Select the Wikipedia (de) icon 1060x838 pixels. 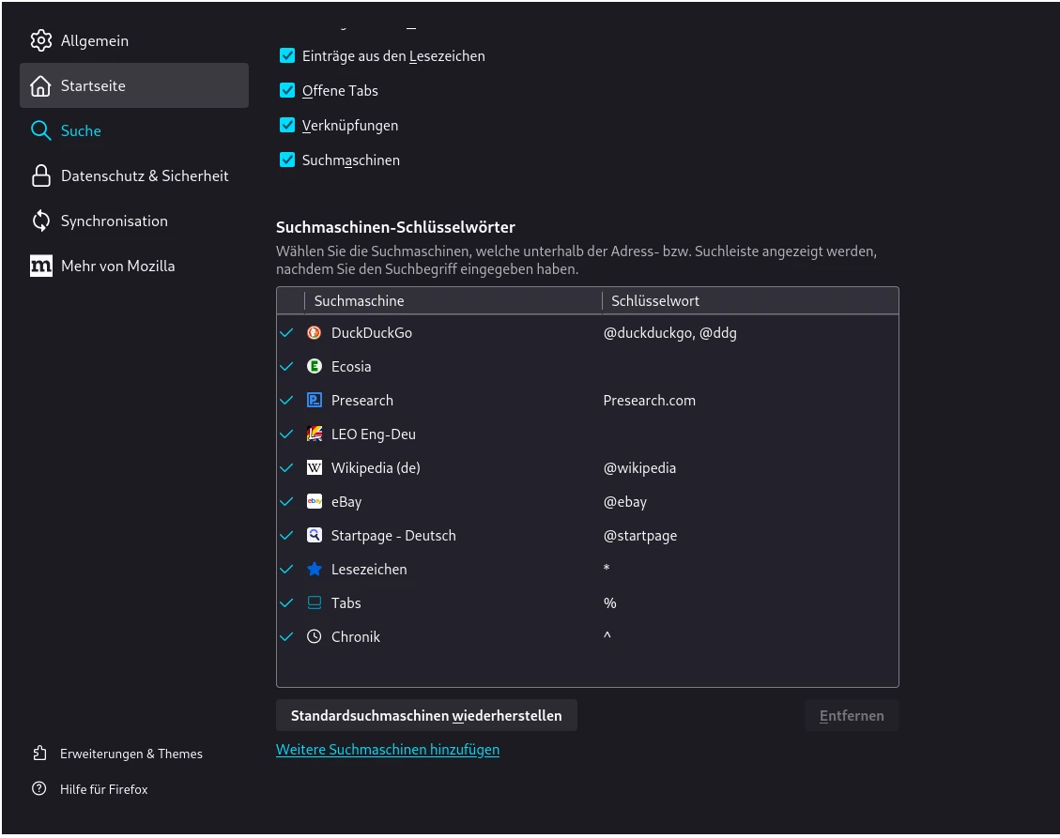pyautogui.click(x=315, y=468)
